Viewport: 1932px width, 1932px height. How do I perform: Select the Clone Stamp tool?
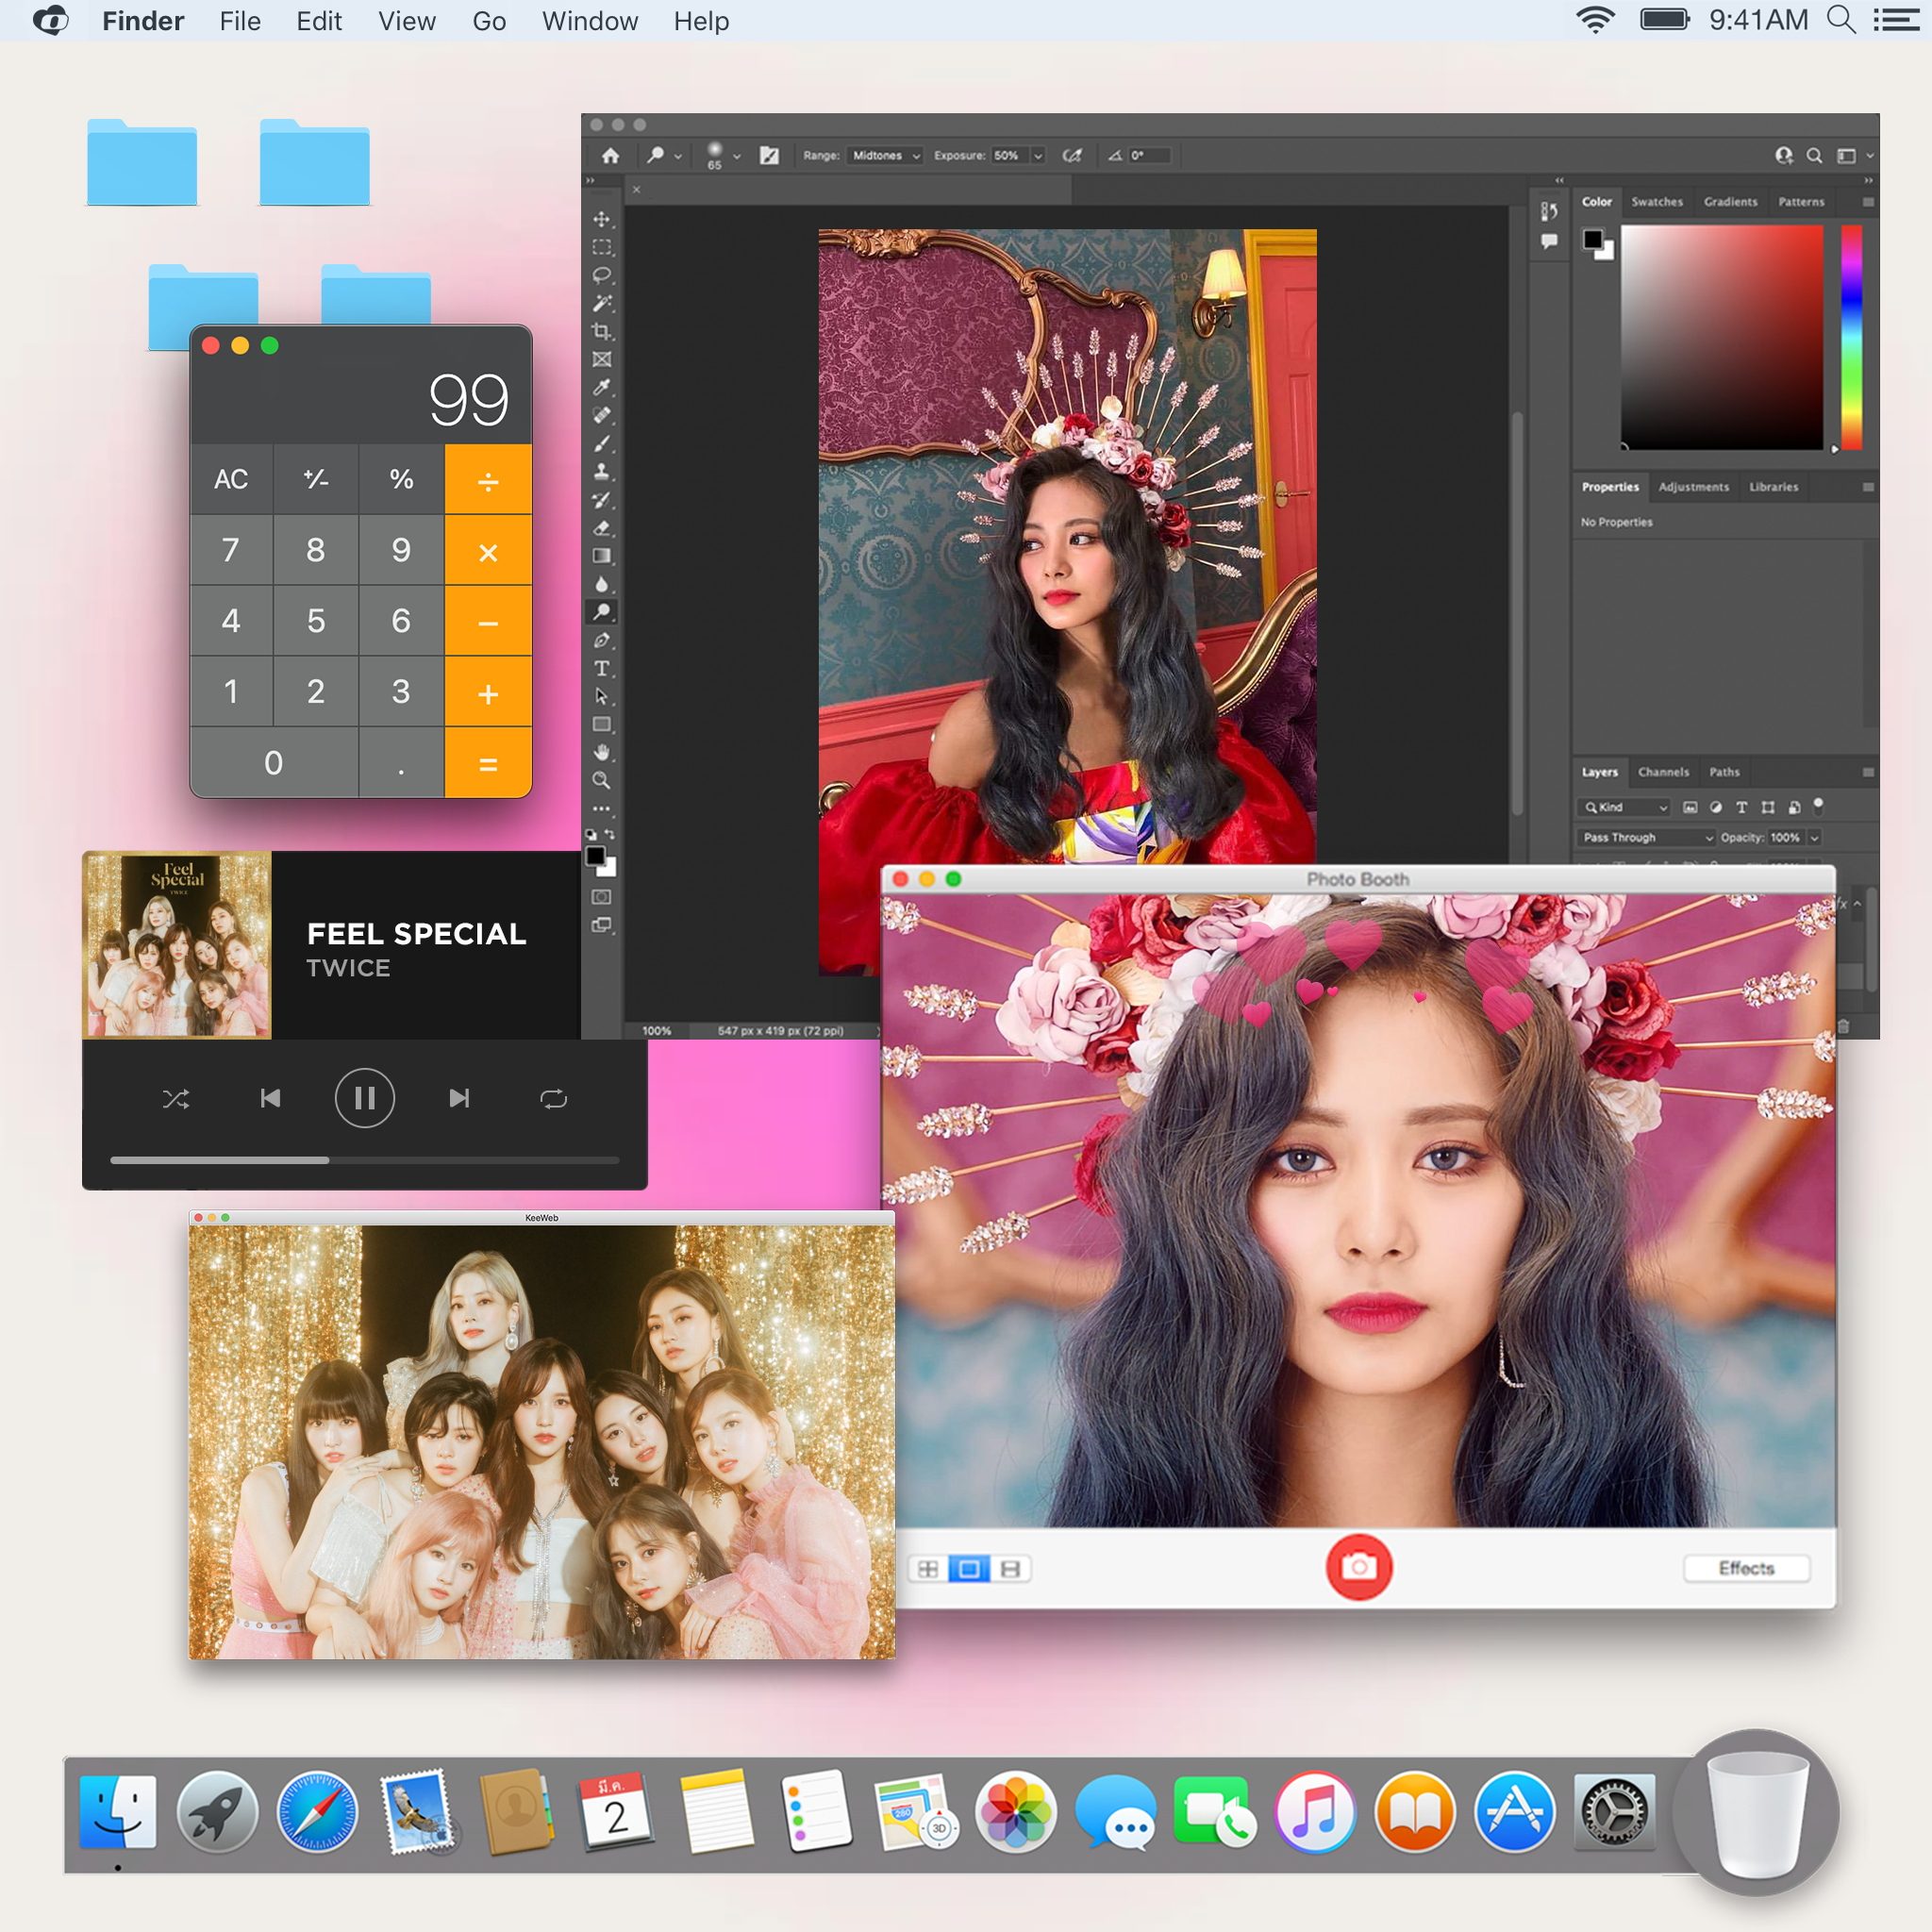tap(602, 472)
